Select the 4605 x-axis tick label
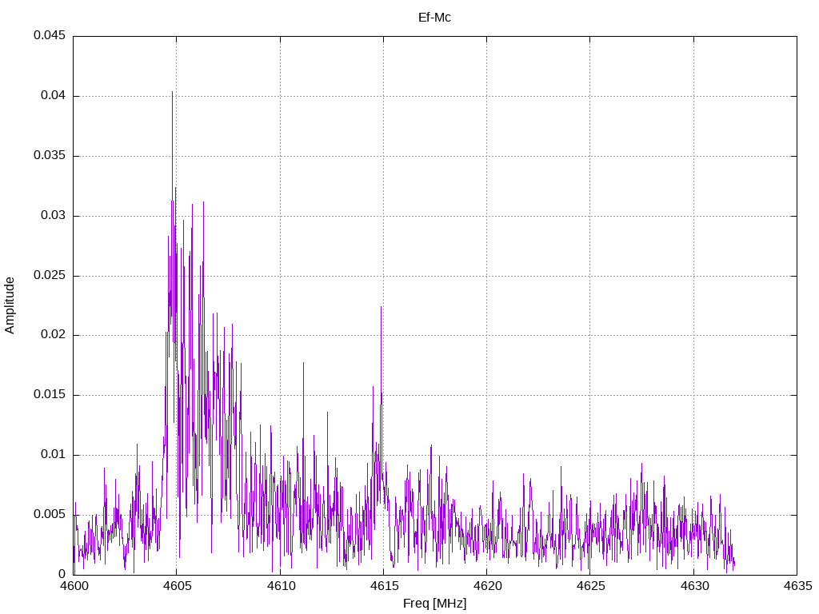This screenshot has width=819, height=614. (x=177, y=586)
